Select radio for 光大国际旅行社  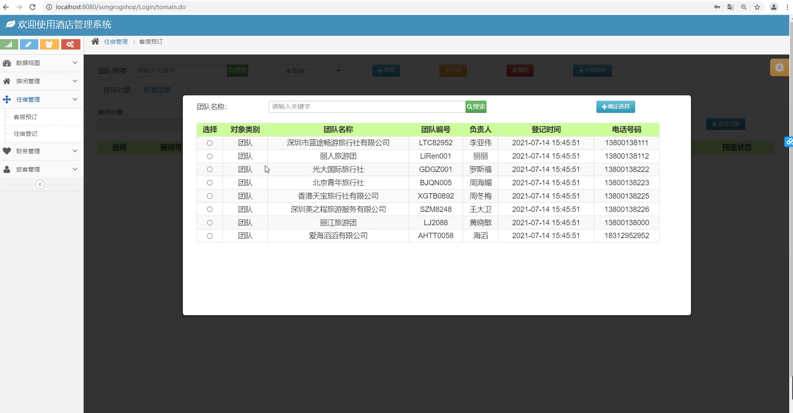tap(209, 169)
